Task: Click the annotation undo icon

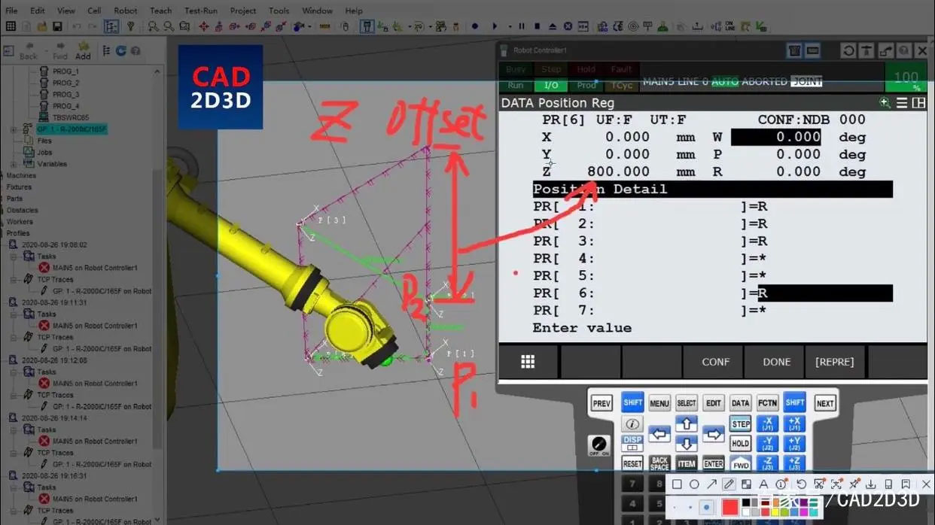Action: [802, 484]
